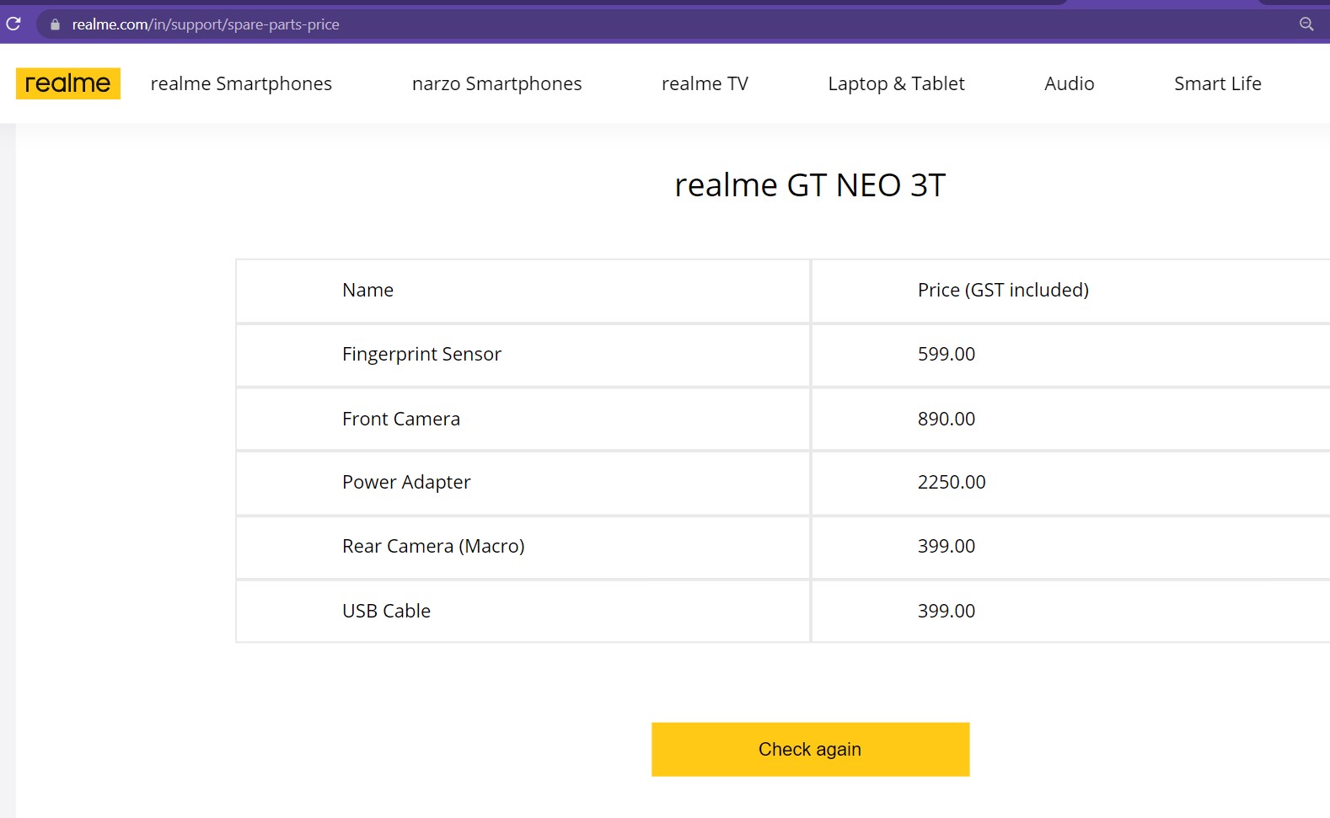Screen dimensions: 1330x818
Task: Reload the page with the refresh icon
Action: pos(13,24)
